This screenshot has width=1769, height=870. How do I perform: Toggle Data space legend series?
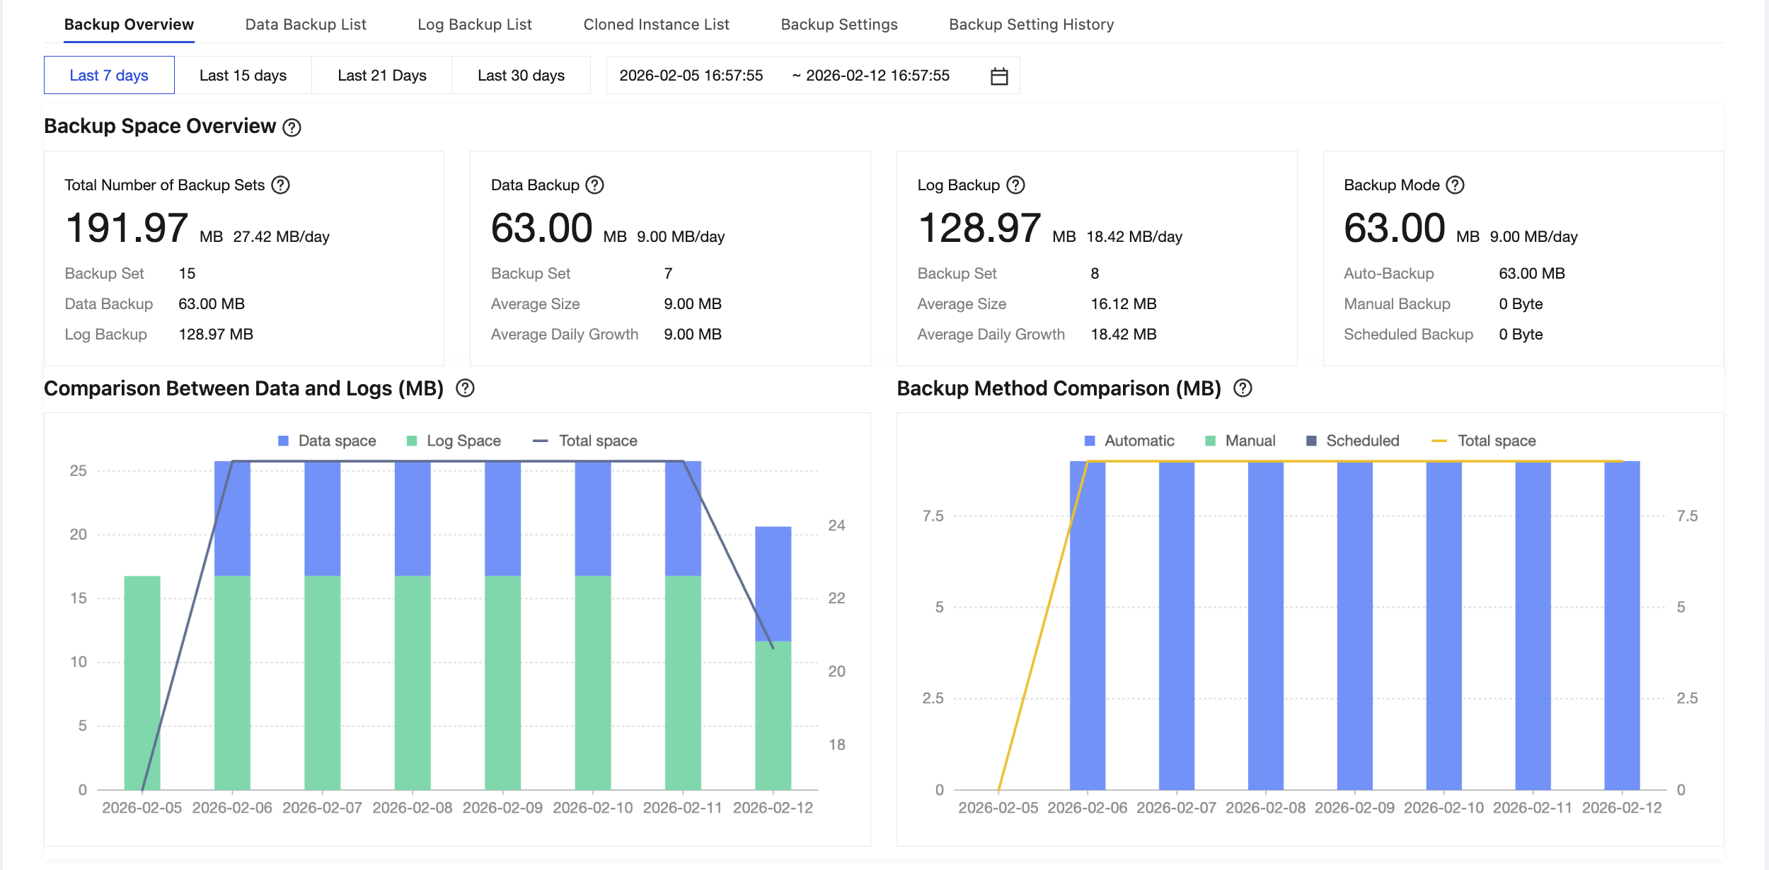click(x=327, y=441)
